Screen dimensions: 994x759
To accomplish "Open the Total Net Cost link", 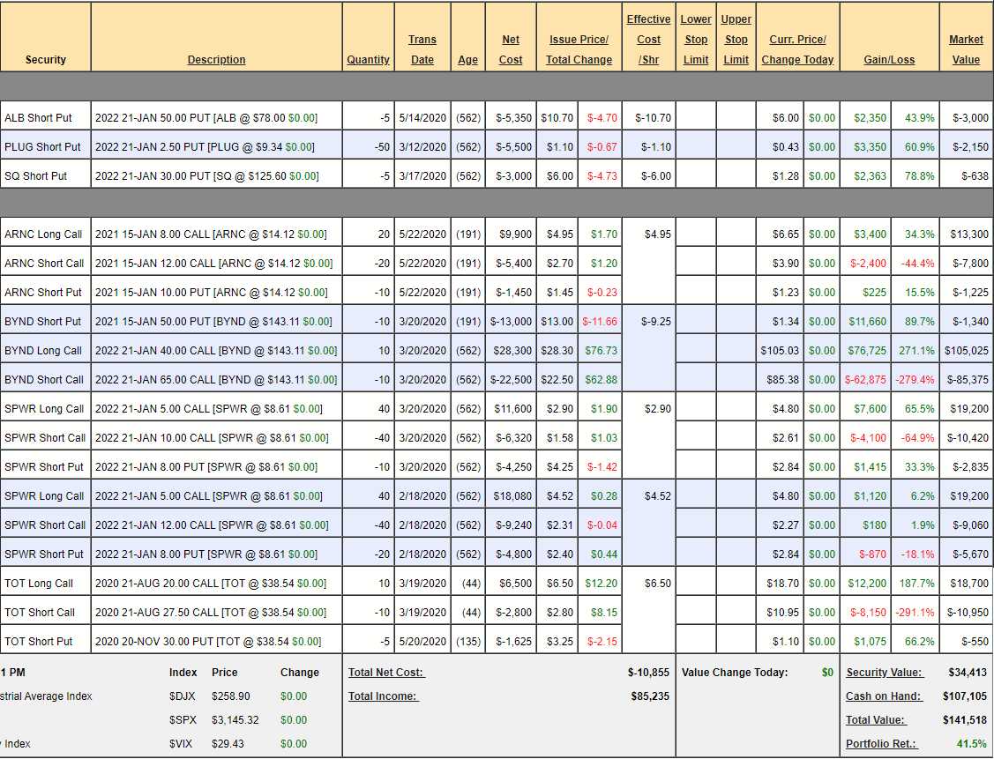I will [386, 673].
